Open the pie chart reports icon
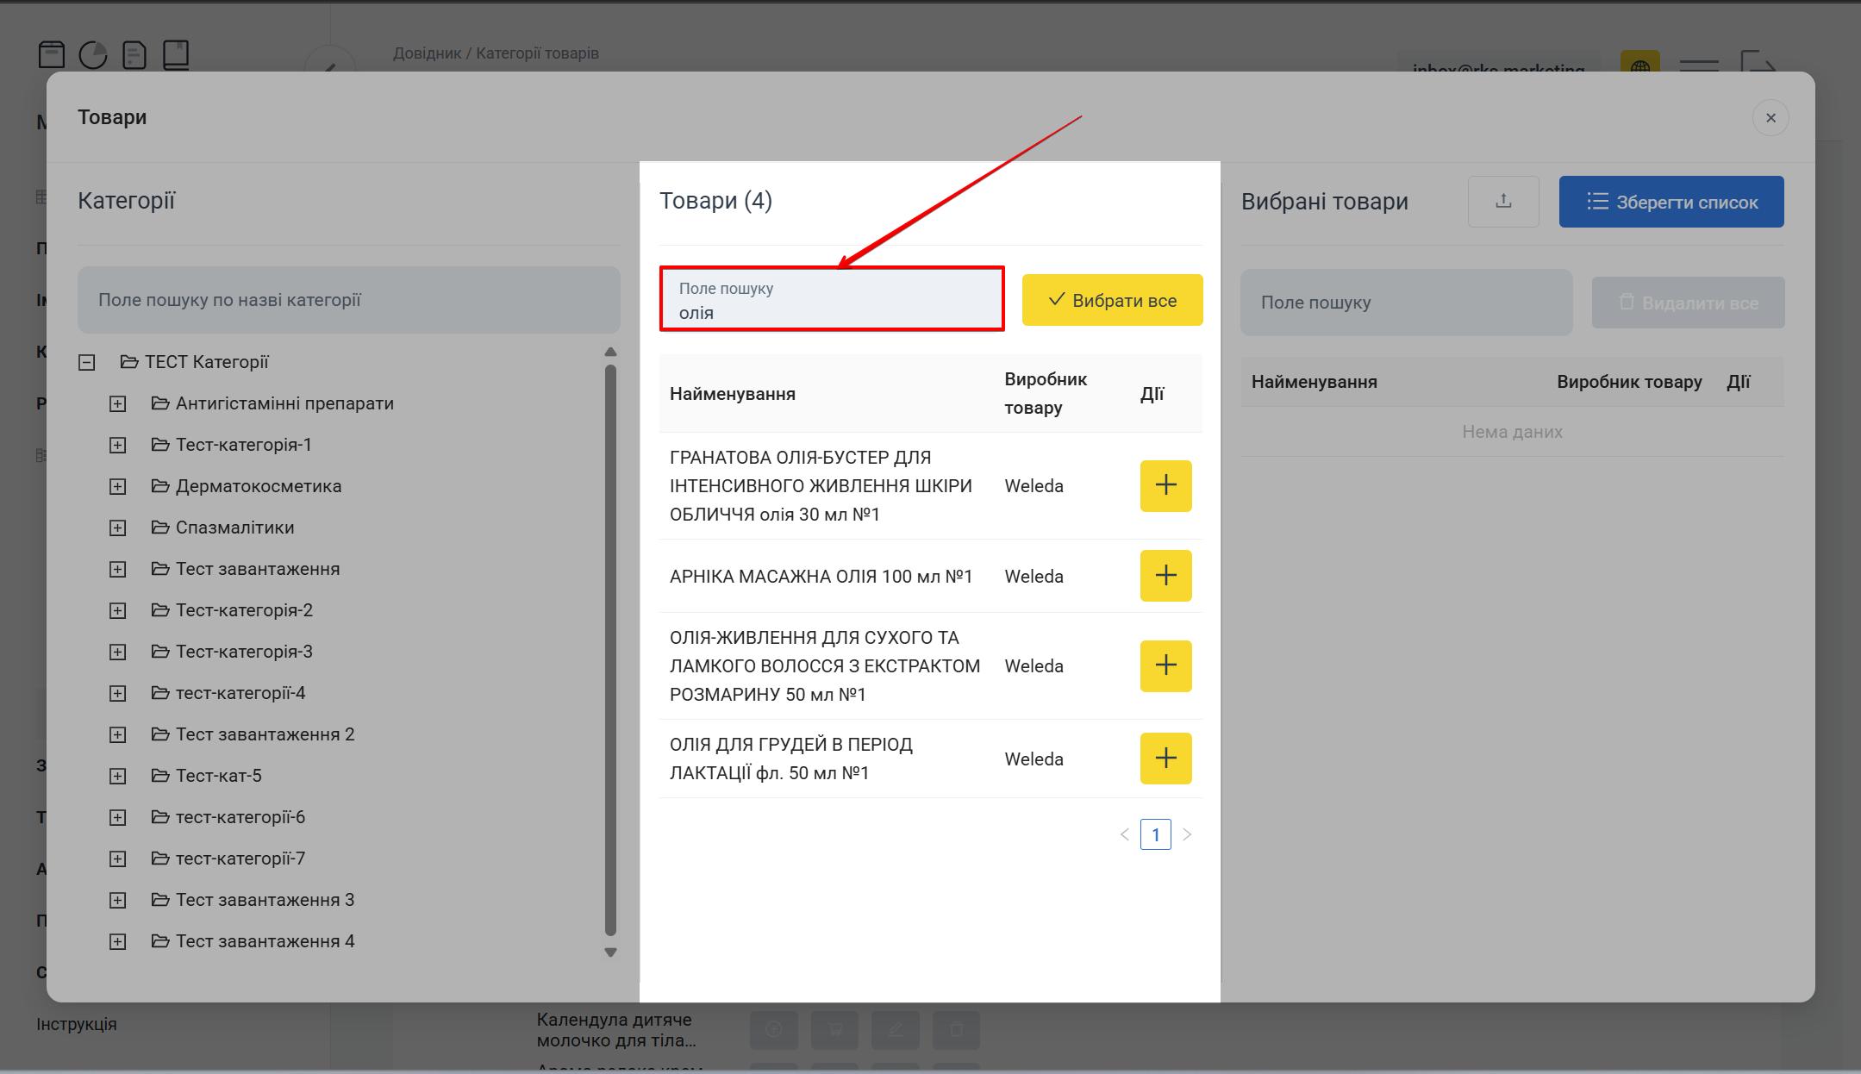The image size is (1861, 1074). 93,55
